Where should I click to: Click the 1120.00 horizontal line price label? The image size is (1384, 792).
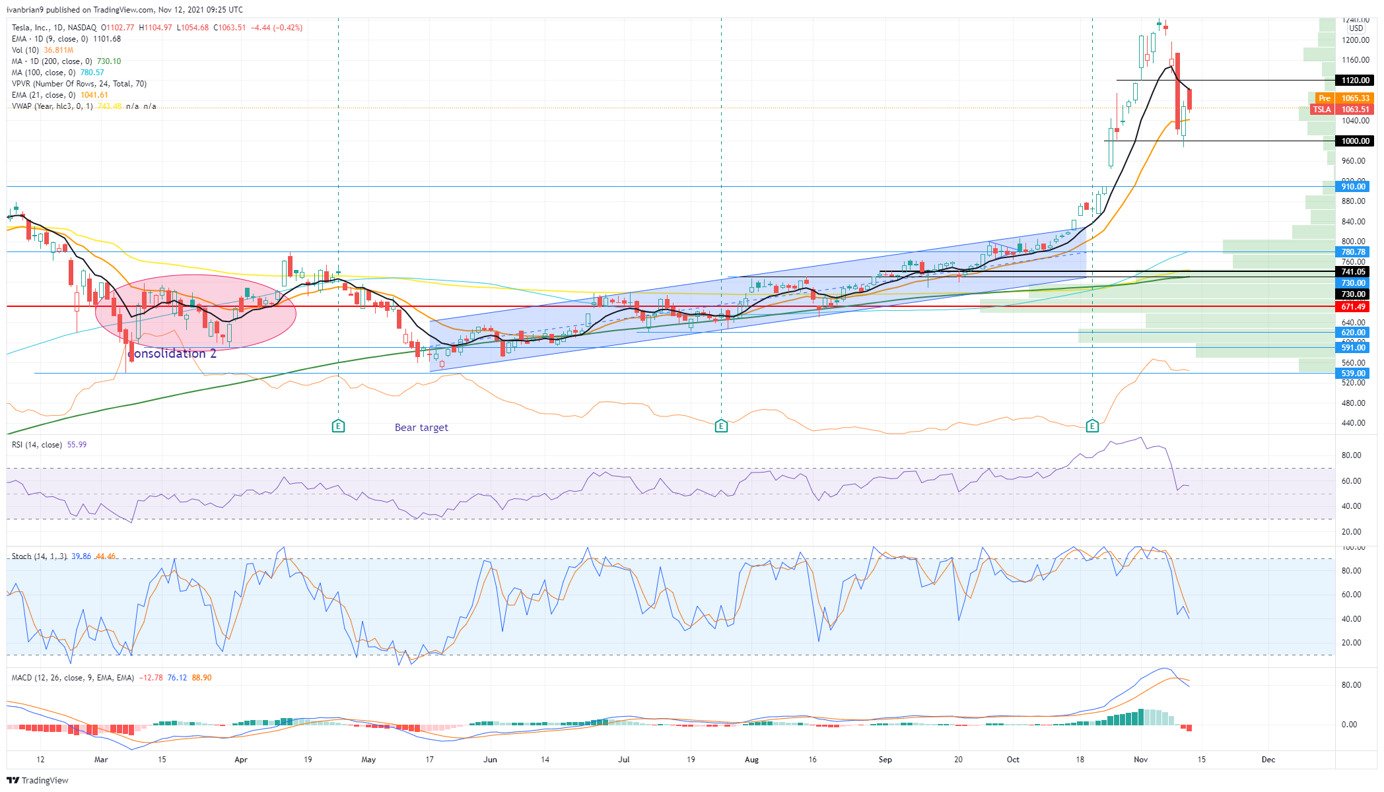[x=1354, y=81]
